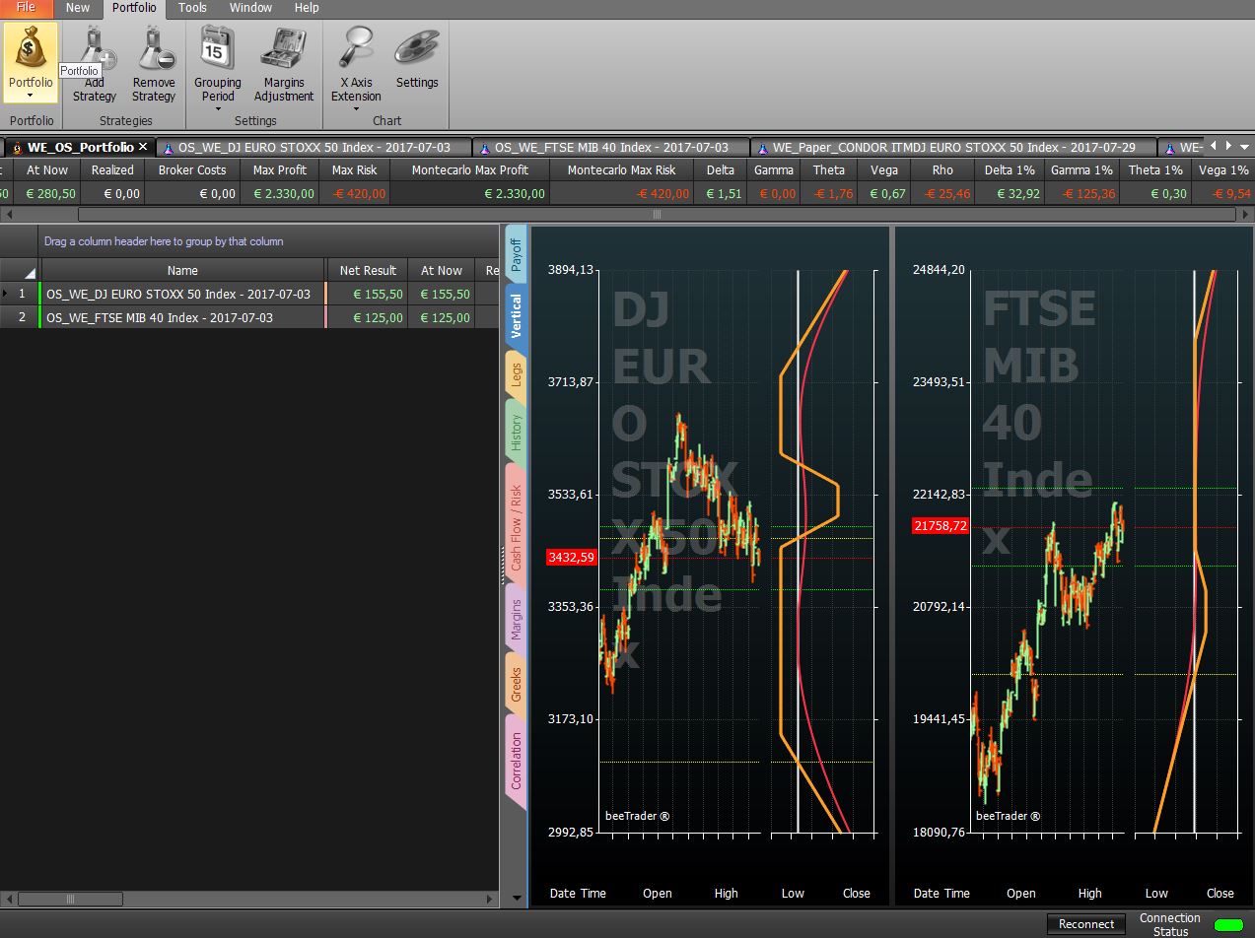Image resolution: width=1255 pixels, height=938 pixels.
Task: Open the Cash Flow / Risk tab
Action: 516,528
